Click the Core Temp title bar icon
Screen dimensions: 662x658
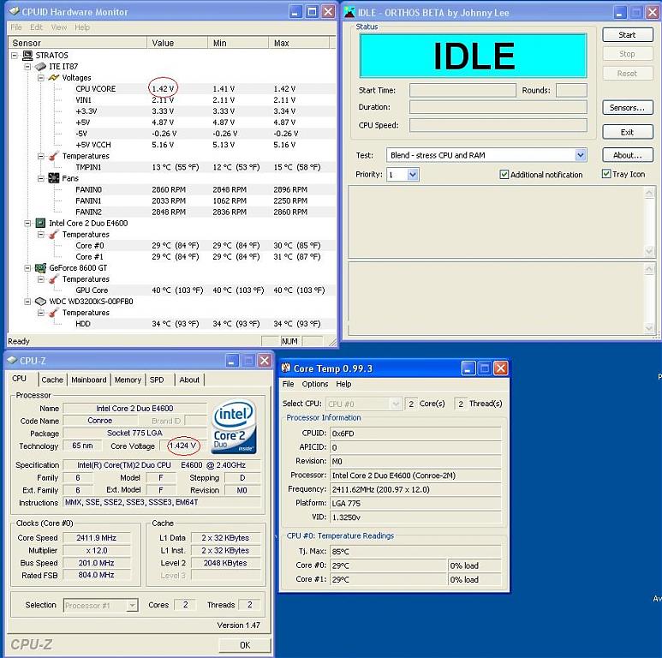(x=286, y=368)
